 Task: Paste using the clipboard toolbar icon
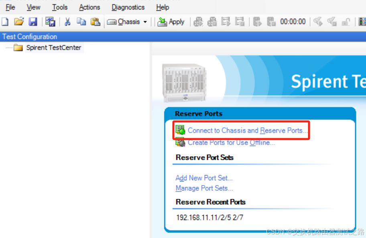click(96, 22)
